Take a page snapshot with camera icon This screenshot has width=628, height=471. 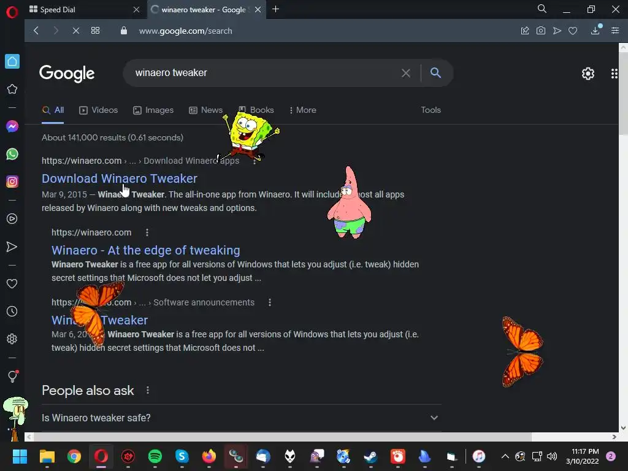[x=541, y=31]
